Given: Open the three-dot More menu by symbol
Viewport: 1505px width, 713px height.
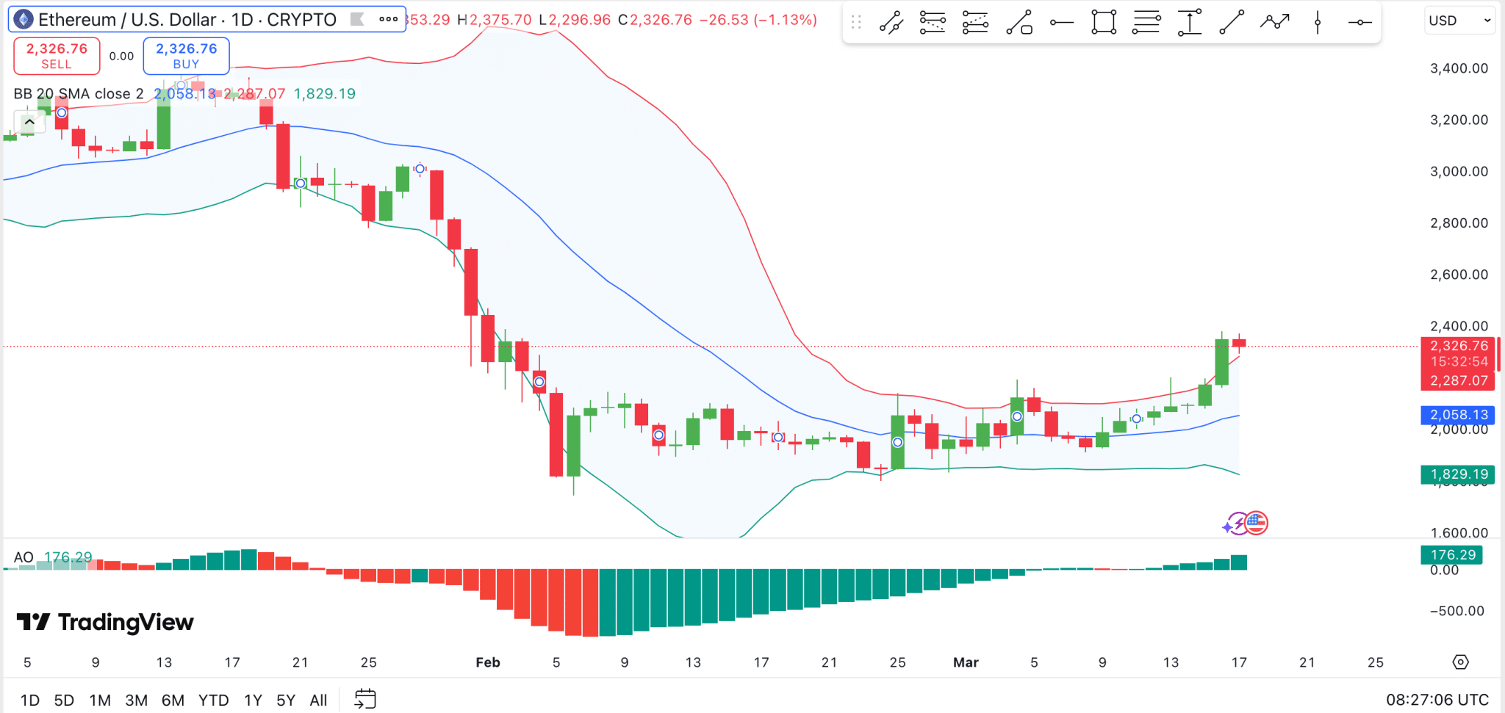Looking at the screenshot, I should click(389, 20).
